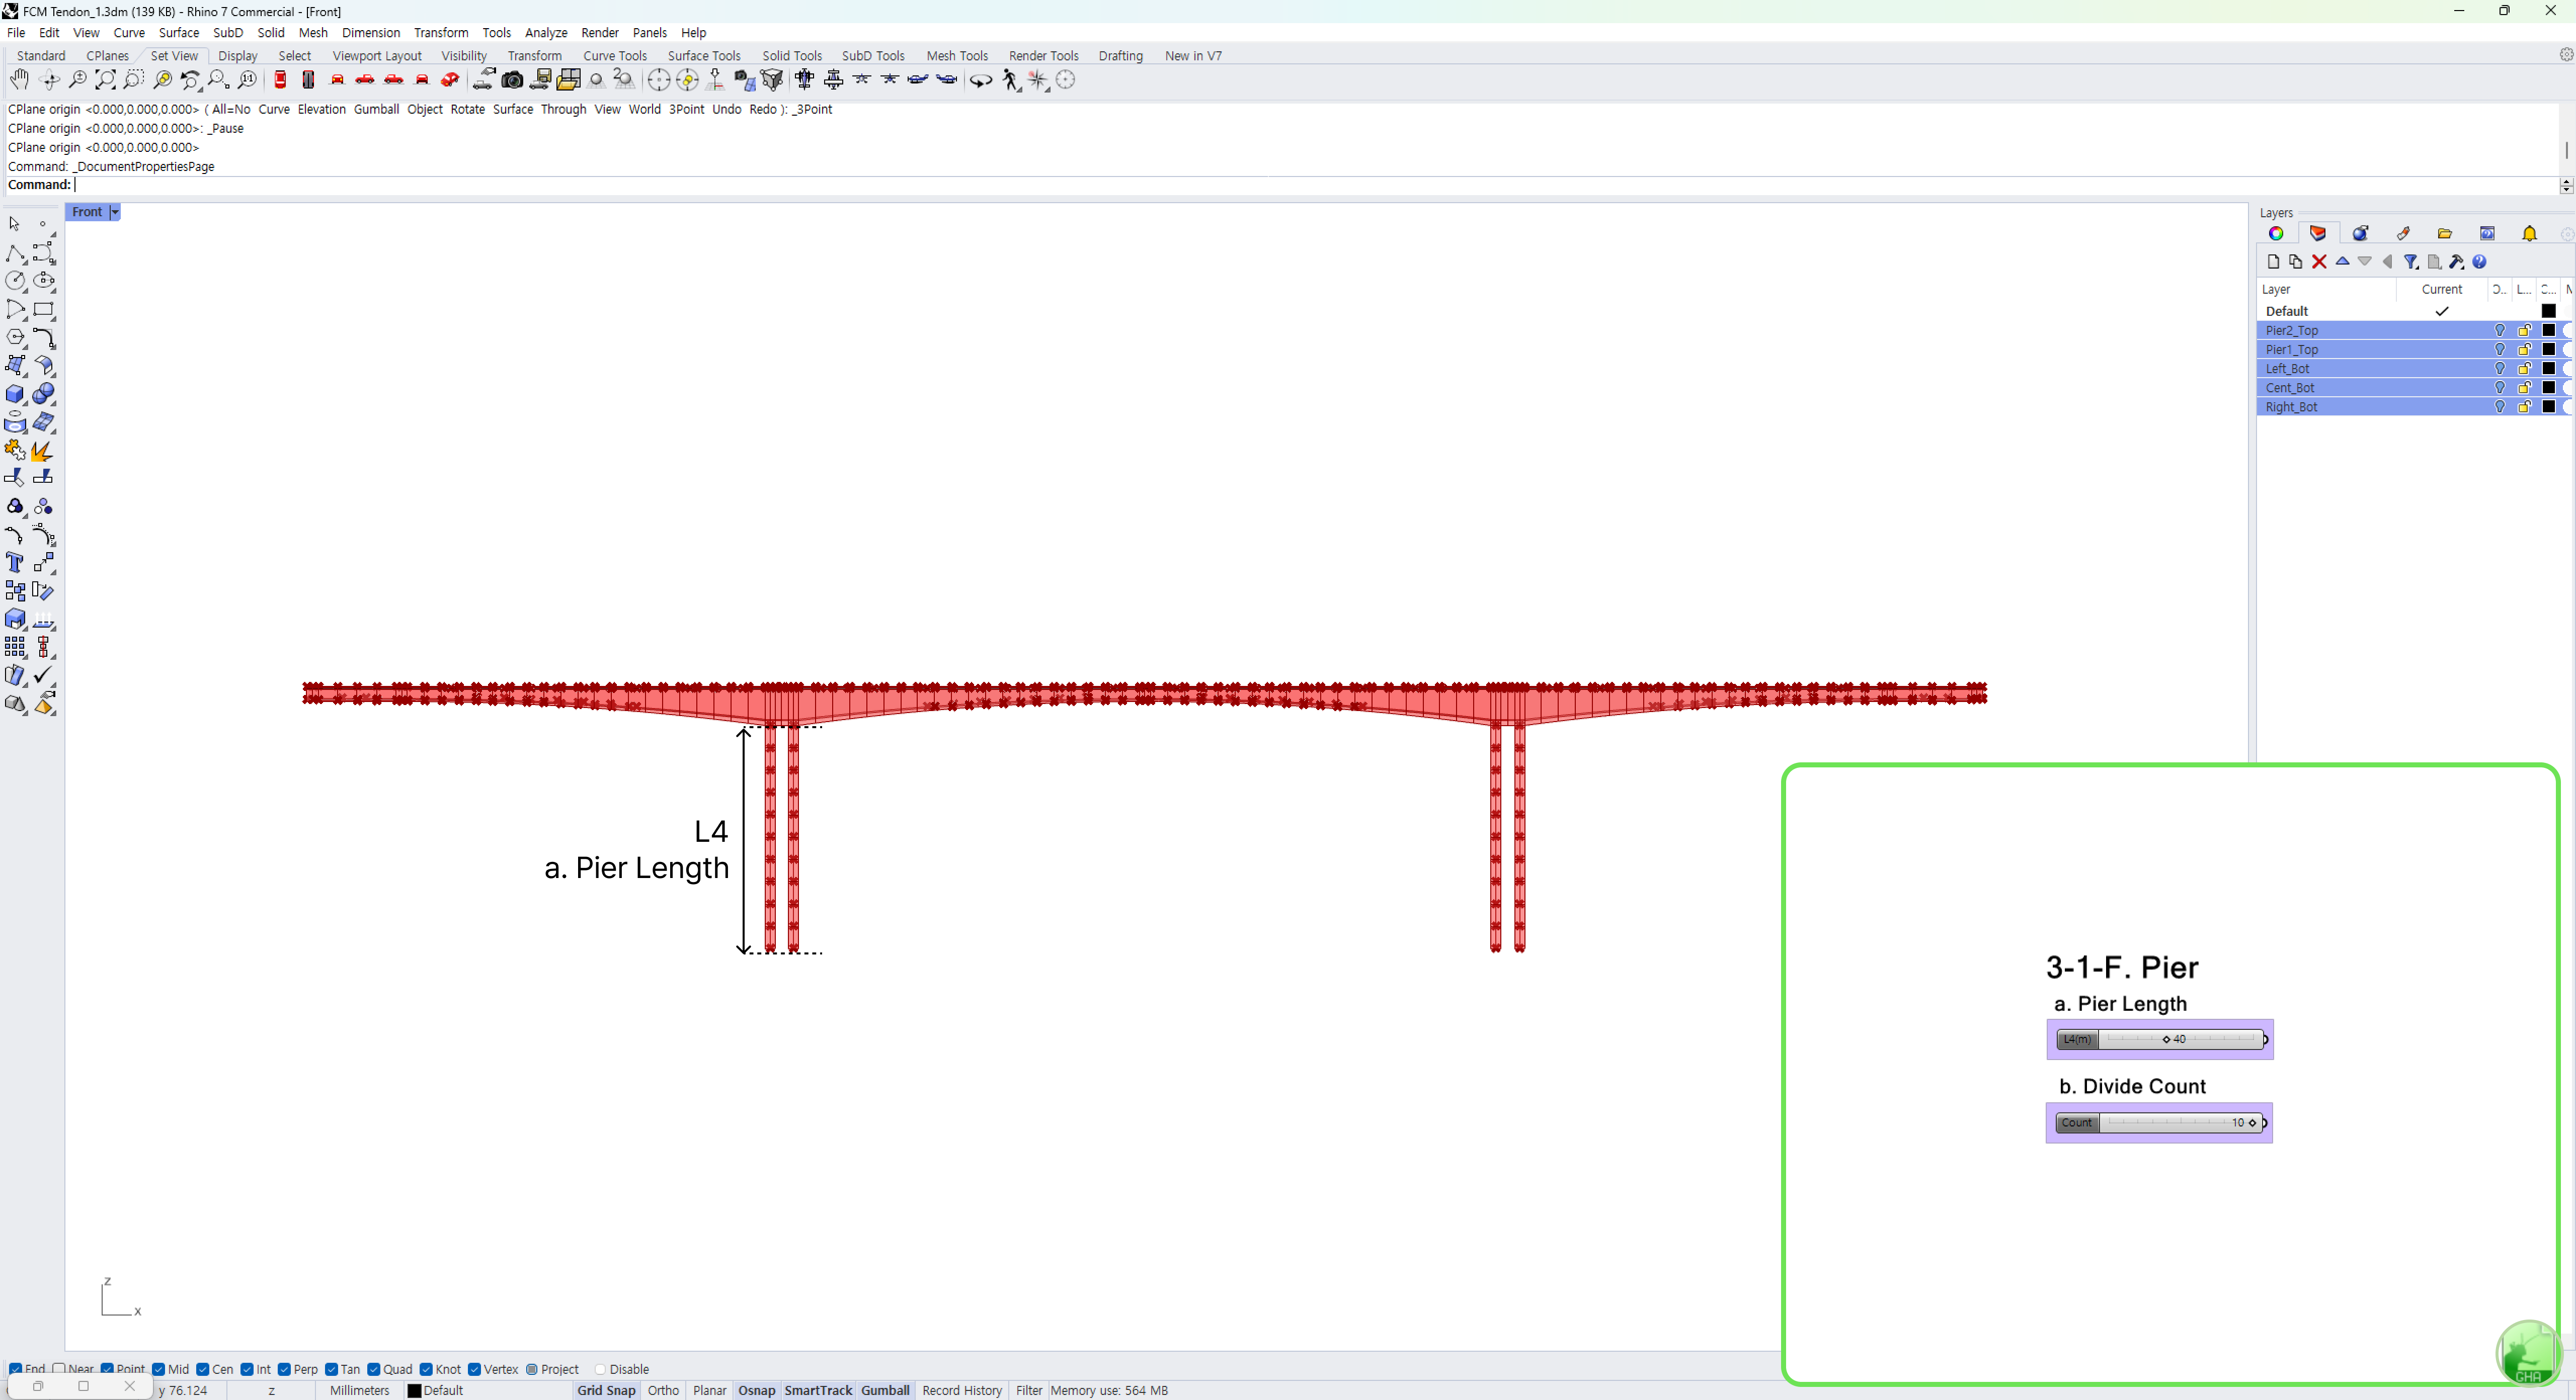Click the color swatch of Cent_Bot layer

2549,388
